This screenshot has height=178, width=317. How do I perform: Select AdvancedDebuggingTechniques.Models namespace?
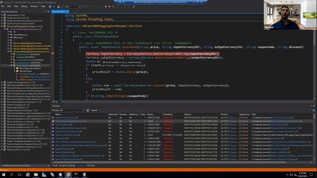tap(31, 48)
